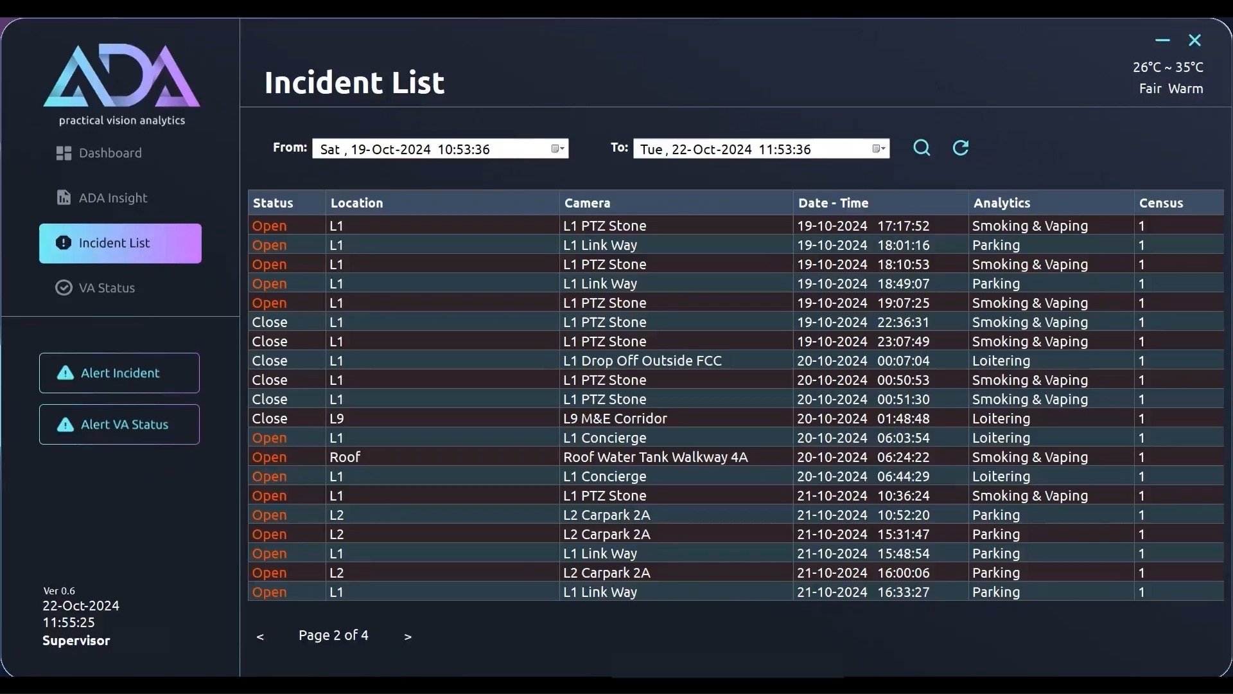Click the Alert Incident warning triangle icon

(x=66, y=373)
